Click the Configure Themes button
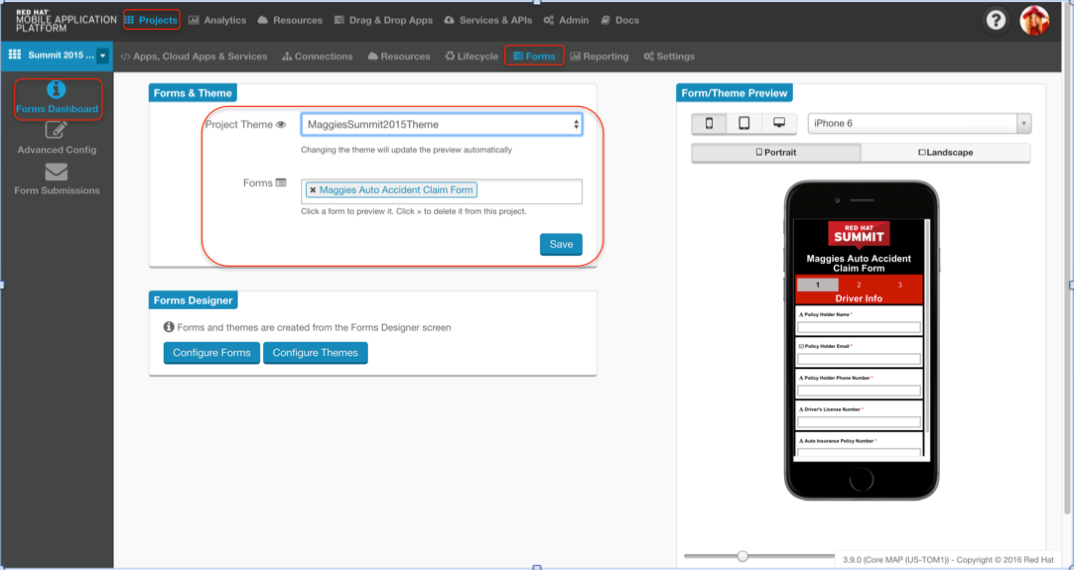This screenshot has height=570, width=1074. (315, 353)
